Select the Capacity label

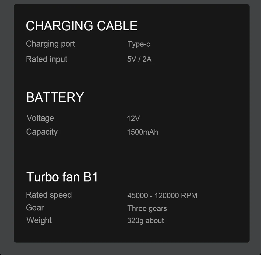(42, 132)
